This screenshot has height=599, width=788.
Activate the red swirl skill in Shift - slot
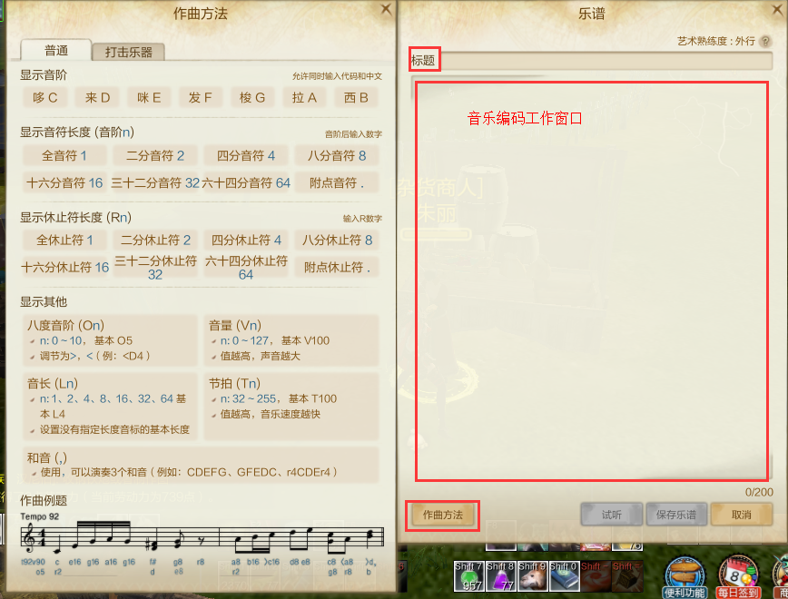(596, 576)
